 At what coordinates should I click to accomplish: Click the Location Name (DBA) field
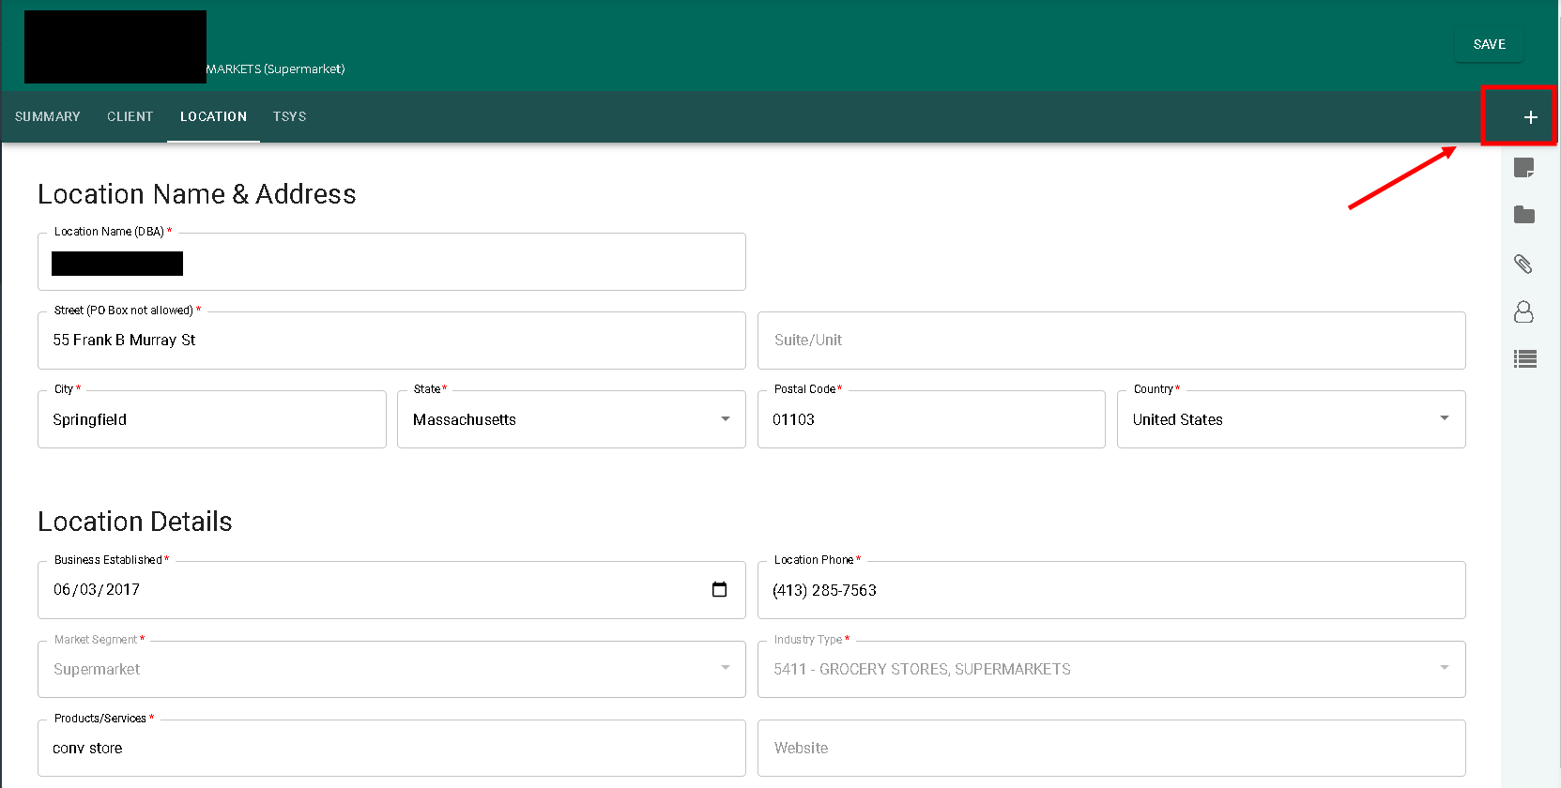[391, 262]
